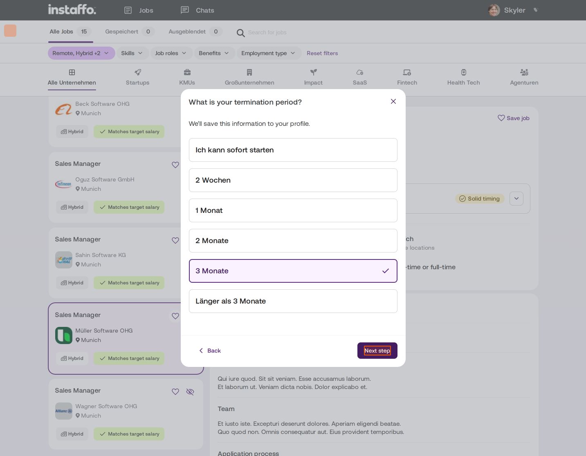Choose 'Länger als 3 Monate'
This screenshot has height=456, width=586.
(293, 301)
